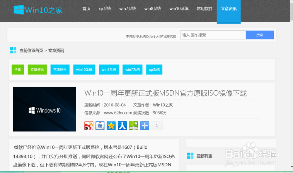
Task: Click the author text Win10之家
Action: pyautogui.click(x=163, y=105)
